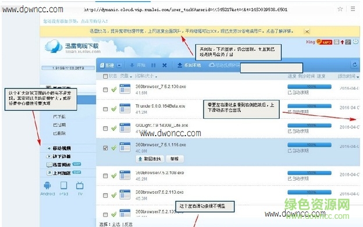The width and height of the screenshot is (363, 227).
Task: Click the browser address bar URL
Action: tap(185, 9)
